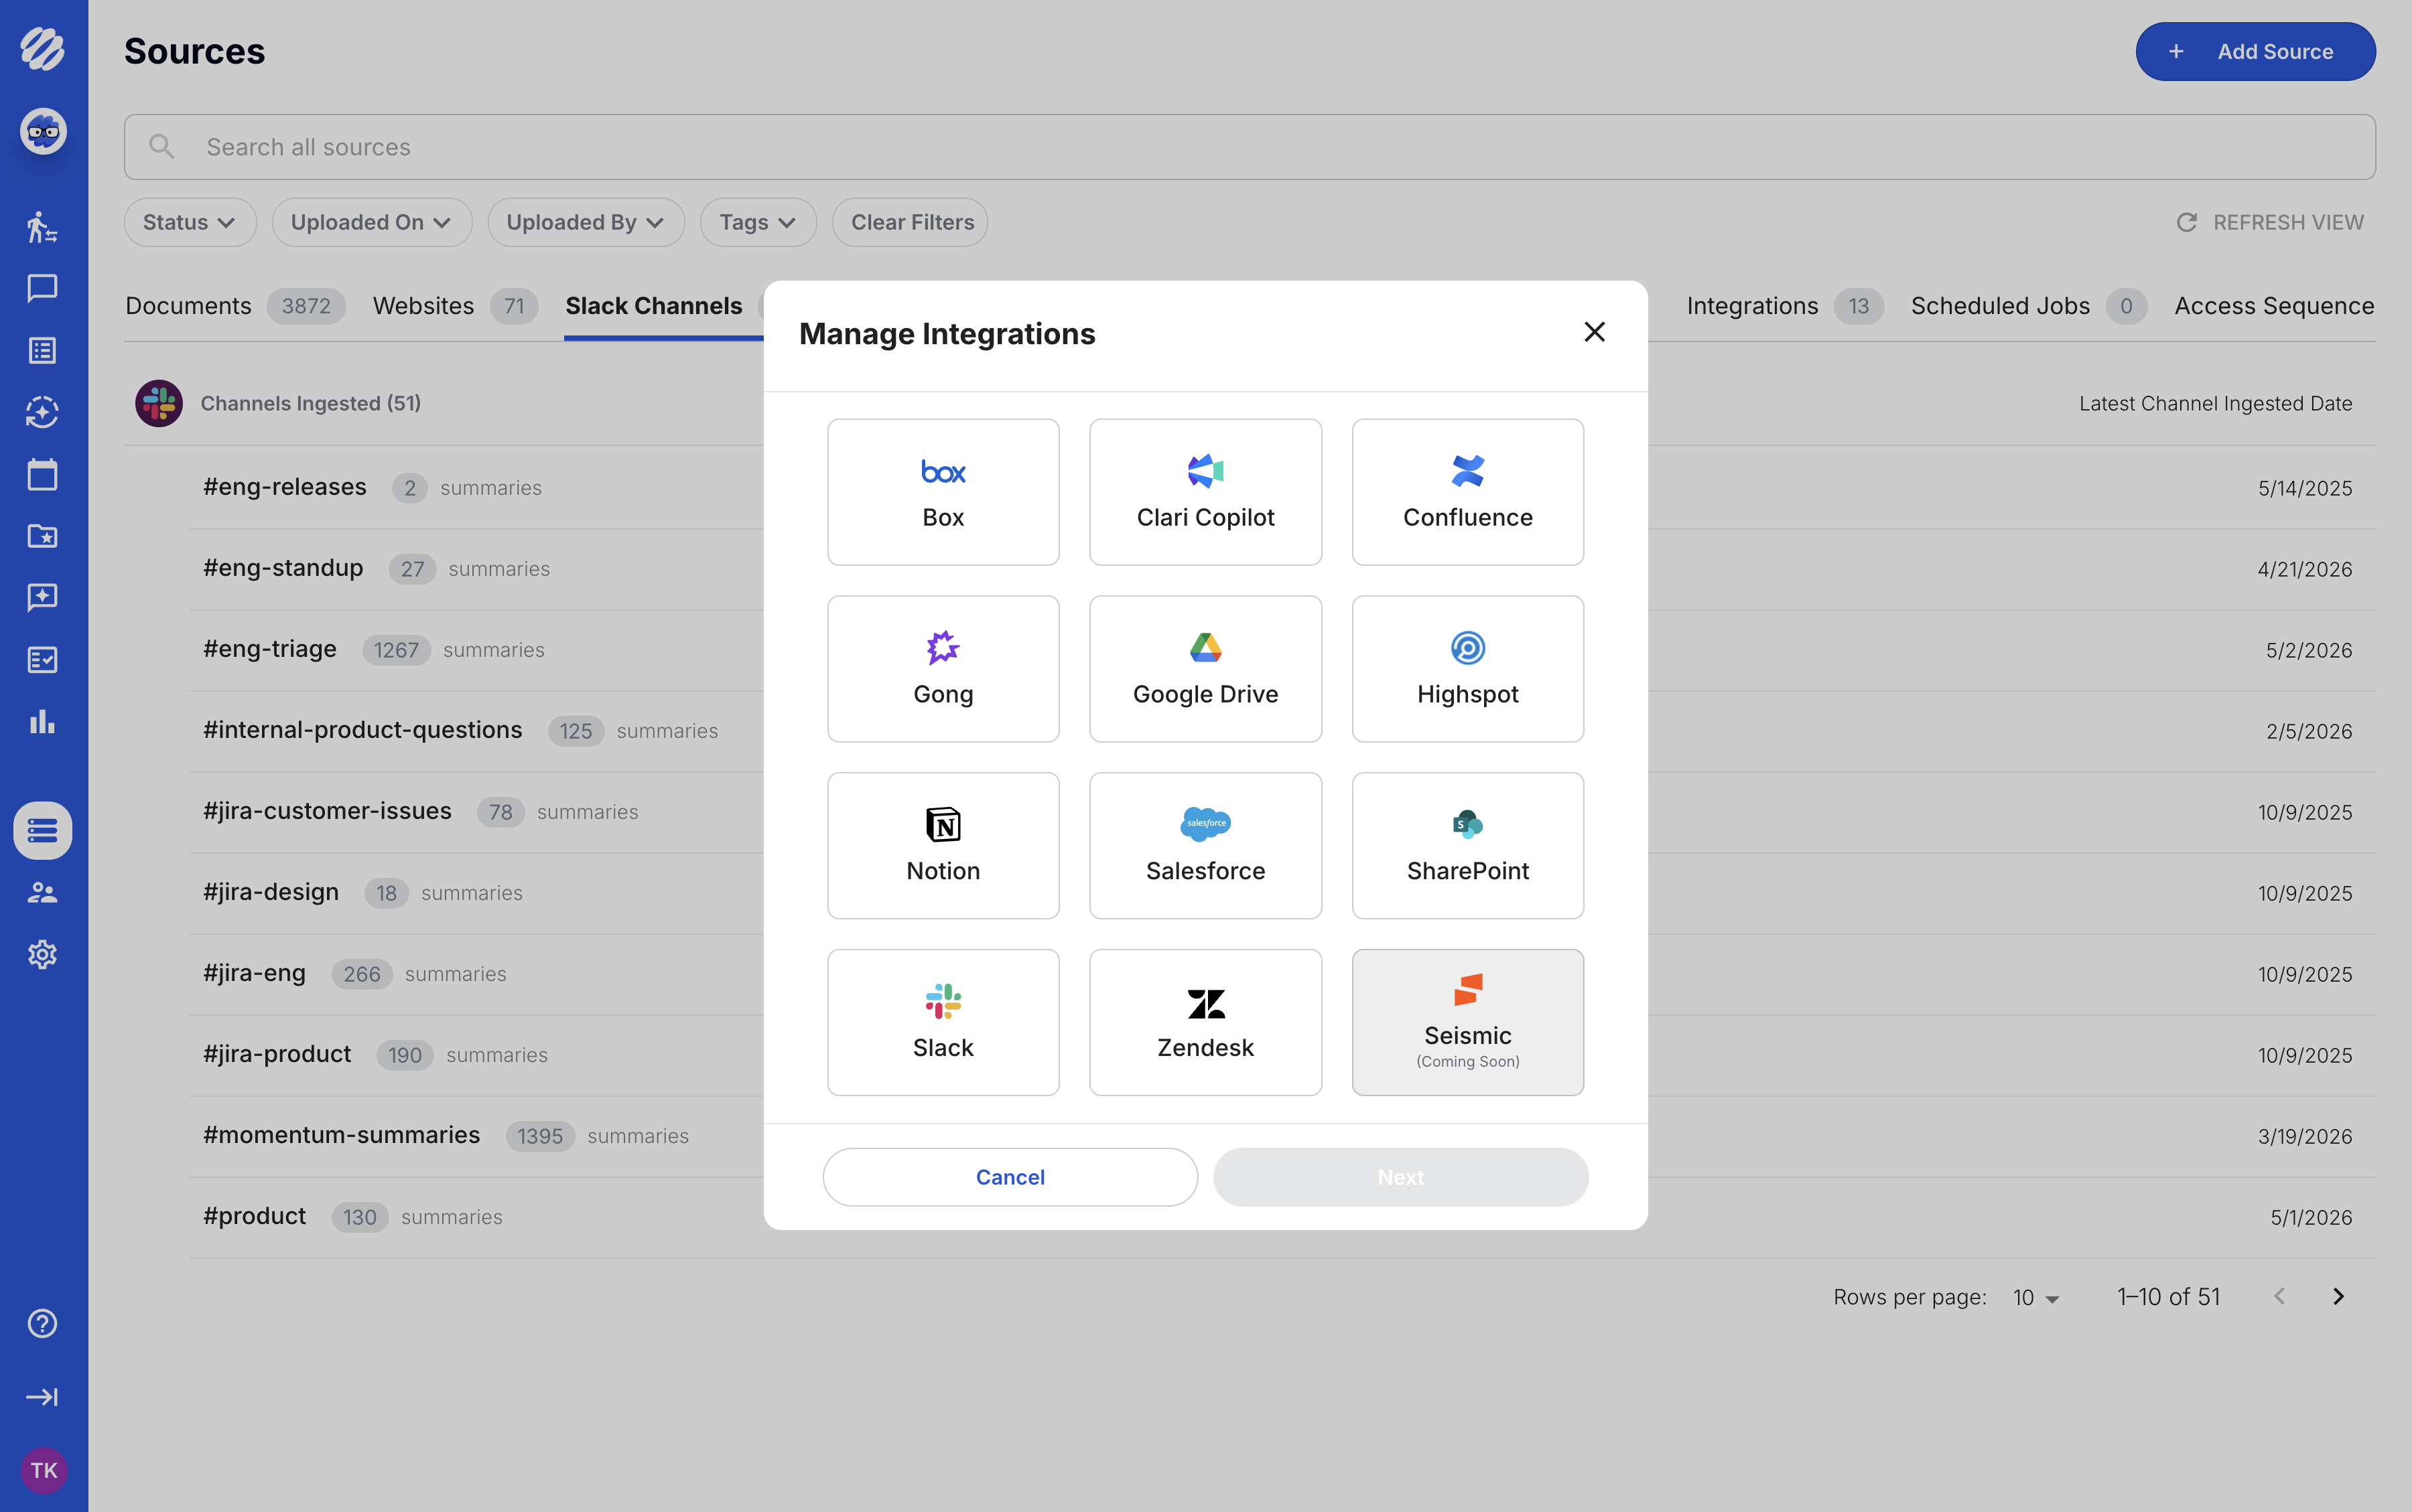The height and width of the screenshot is (1512, 2412).
Task: Open the help question mark icon
Action: 42,1323
